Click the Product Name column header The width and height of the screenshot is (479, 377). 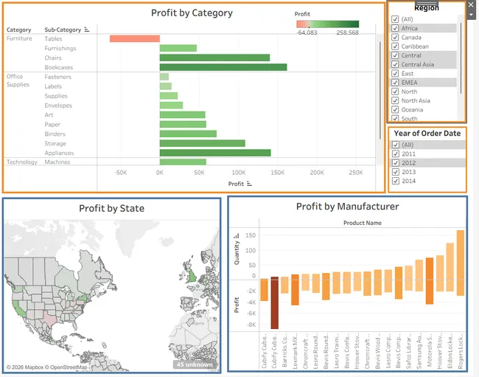(x=363, y=223)
